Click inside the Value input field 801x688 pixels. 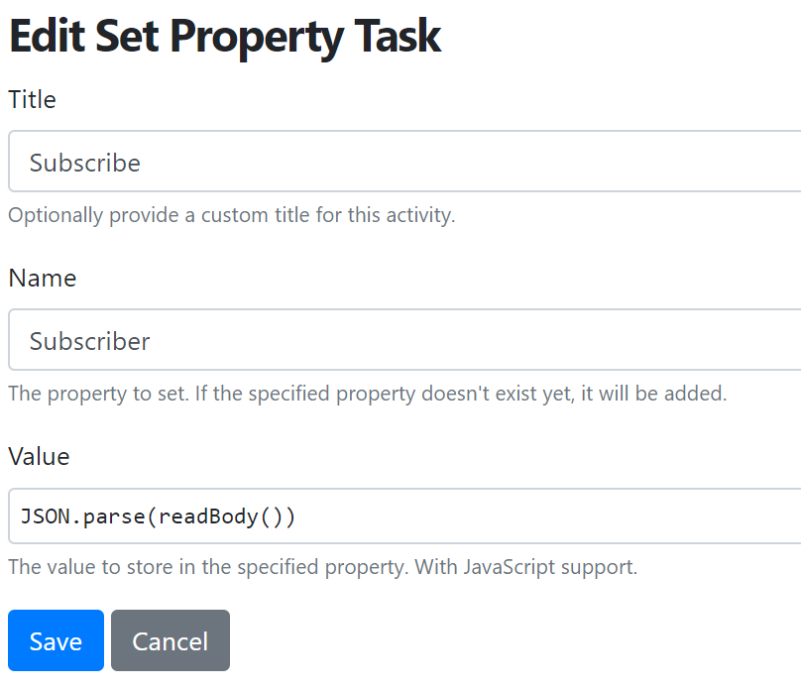click(x=397, y=516)
